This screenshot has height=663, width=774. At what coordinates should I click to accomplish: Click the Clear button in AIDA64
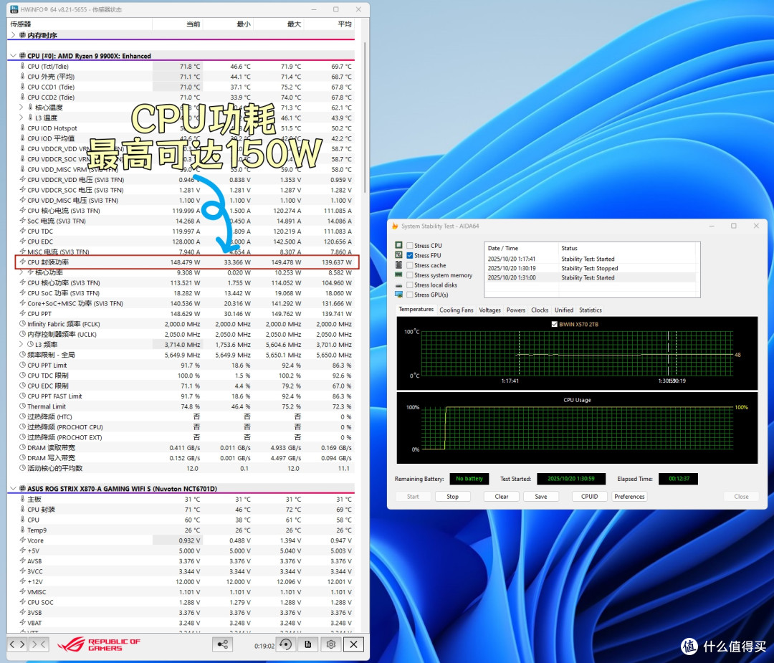click(x=502, y=497)
